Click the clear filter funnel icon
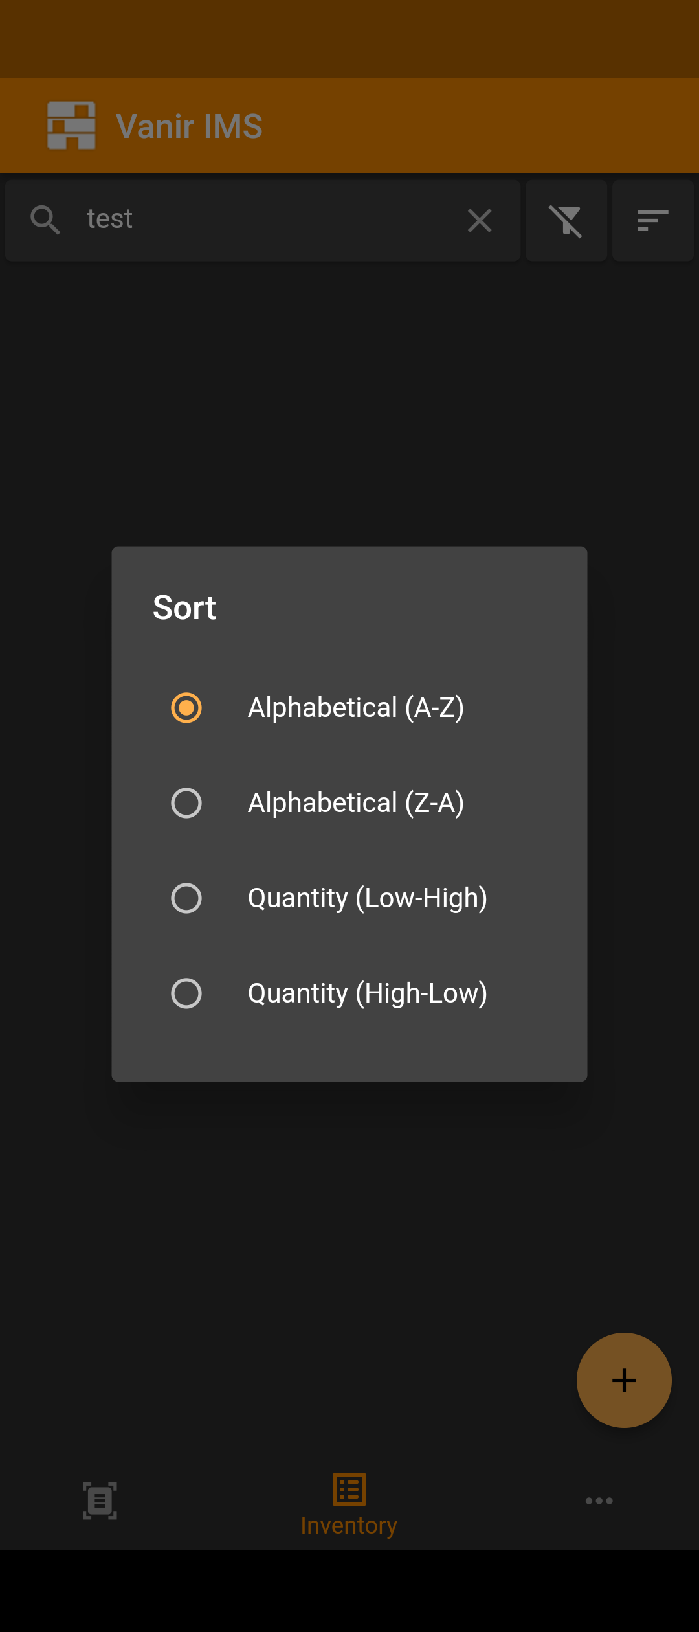Image resolution: width=699 pixels, height=1632 pixels. click(x=566, y=221)
